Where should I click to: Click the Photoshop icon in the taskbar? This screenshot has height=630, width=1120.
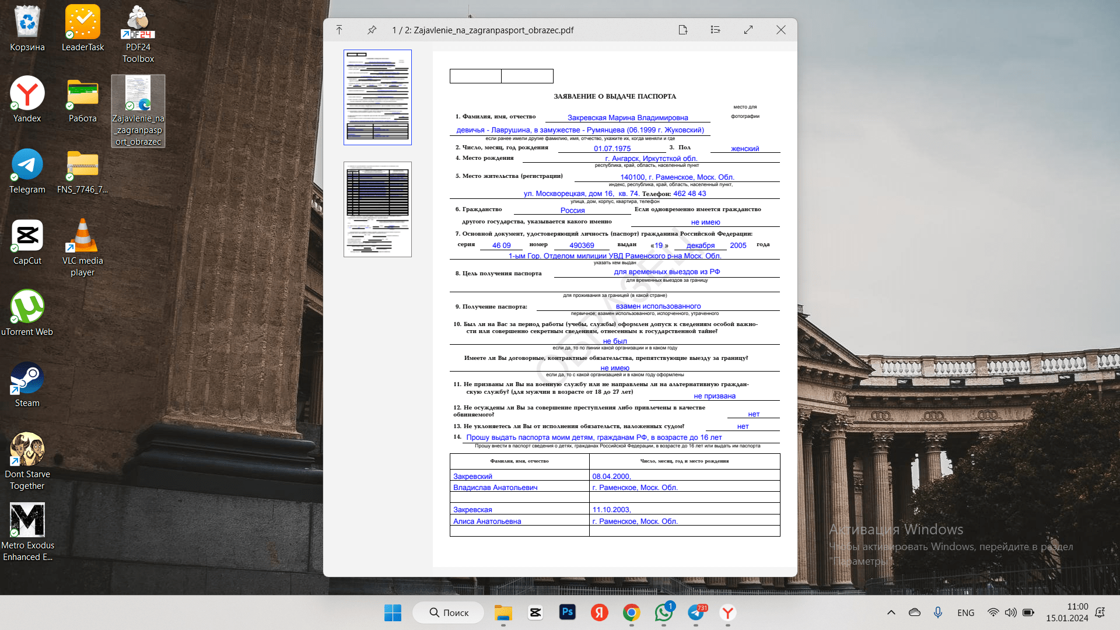[567, 612]
